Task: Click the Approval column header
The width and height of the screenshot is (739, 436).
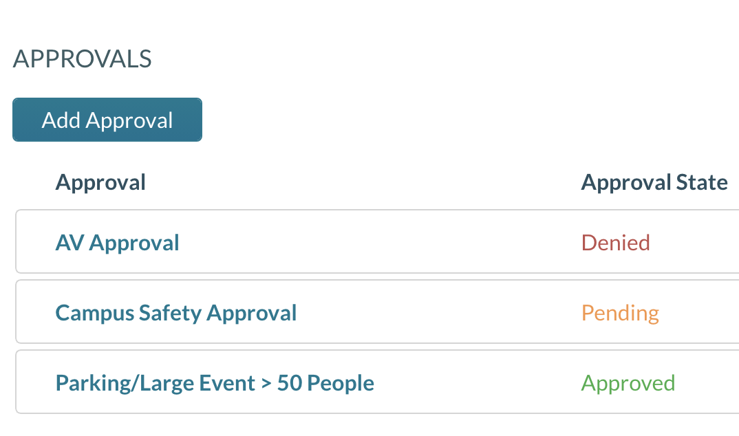Action: [100, 182]
